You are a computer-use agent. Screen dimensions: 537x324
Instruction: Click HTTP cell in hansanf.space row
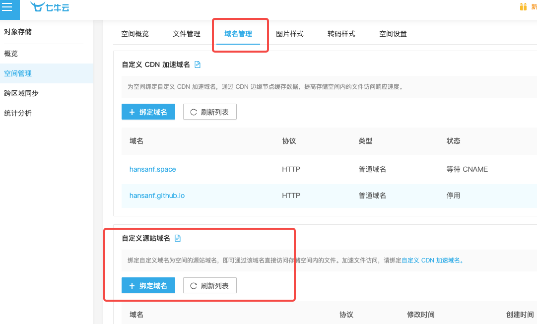(x=291, y=169)
